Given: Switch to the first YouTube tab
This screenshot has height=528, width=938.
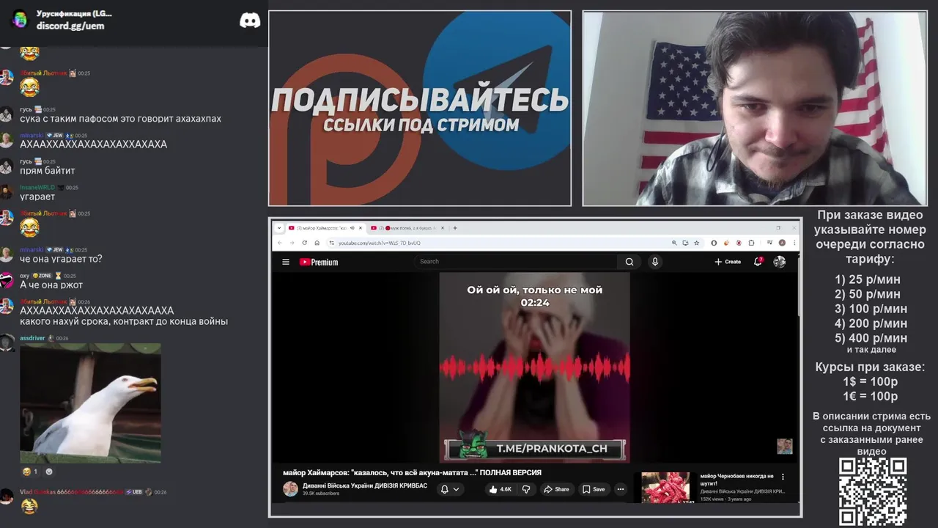Looking at the screenshot, I should 325,228.
